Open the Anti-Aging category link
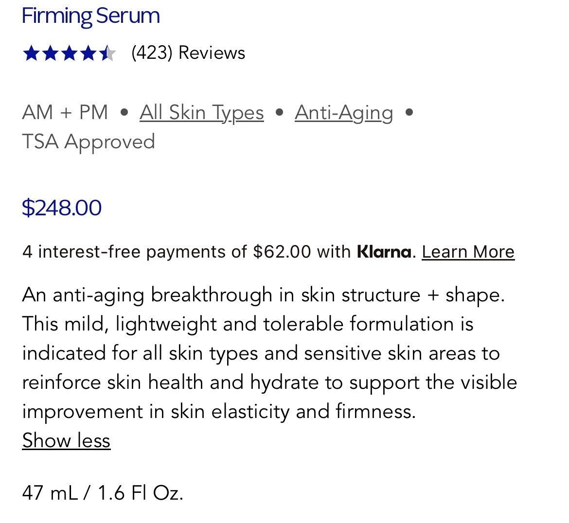The image size is (569, 523). pos(344,112)
